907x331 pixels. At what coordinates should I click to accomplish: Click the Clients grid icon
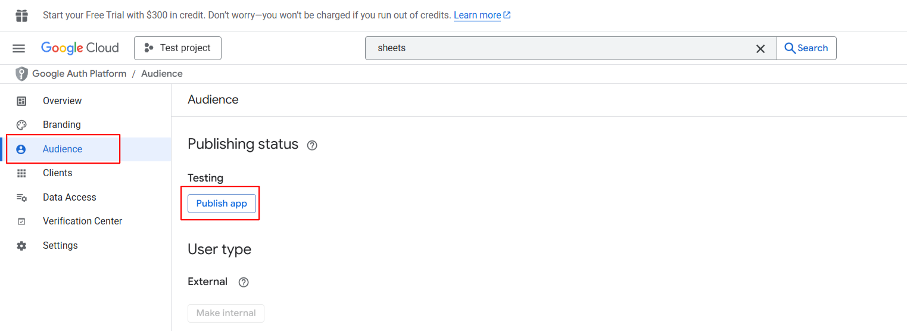(21, 173)
